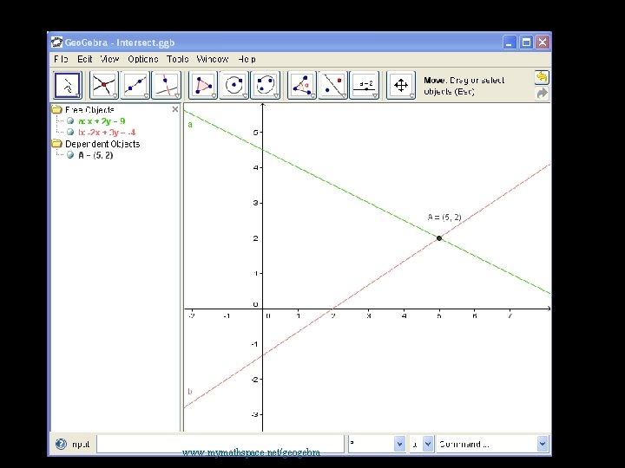
Task: Open the Edit menu
Action: [84, 59]
